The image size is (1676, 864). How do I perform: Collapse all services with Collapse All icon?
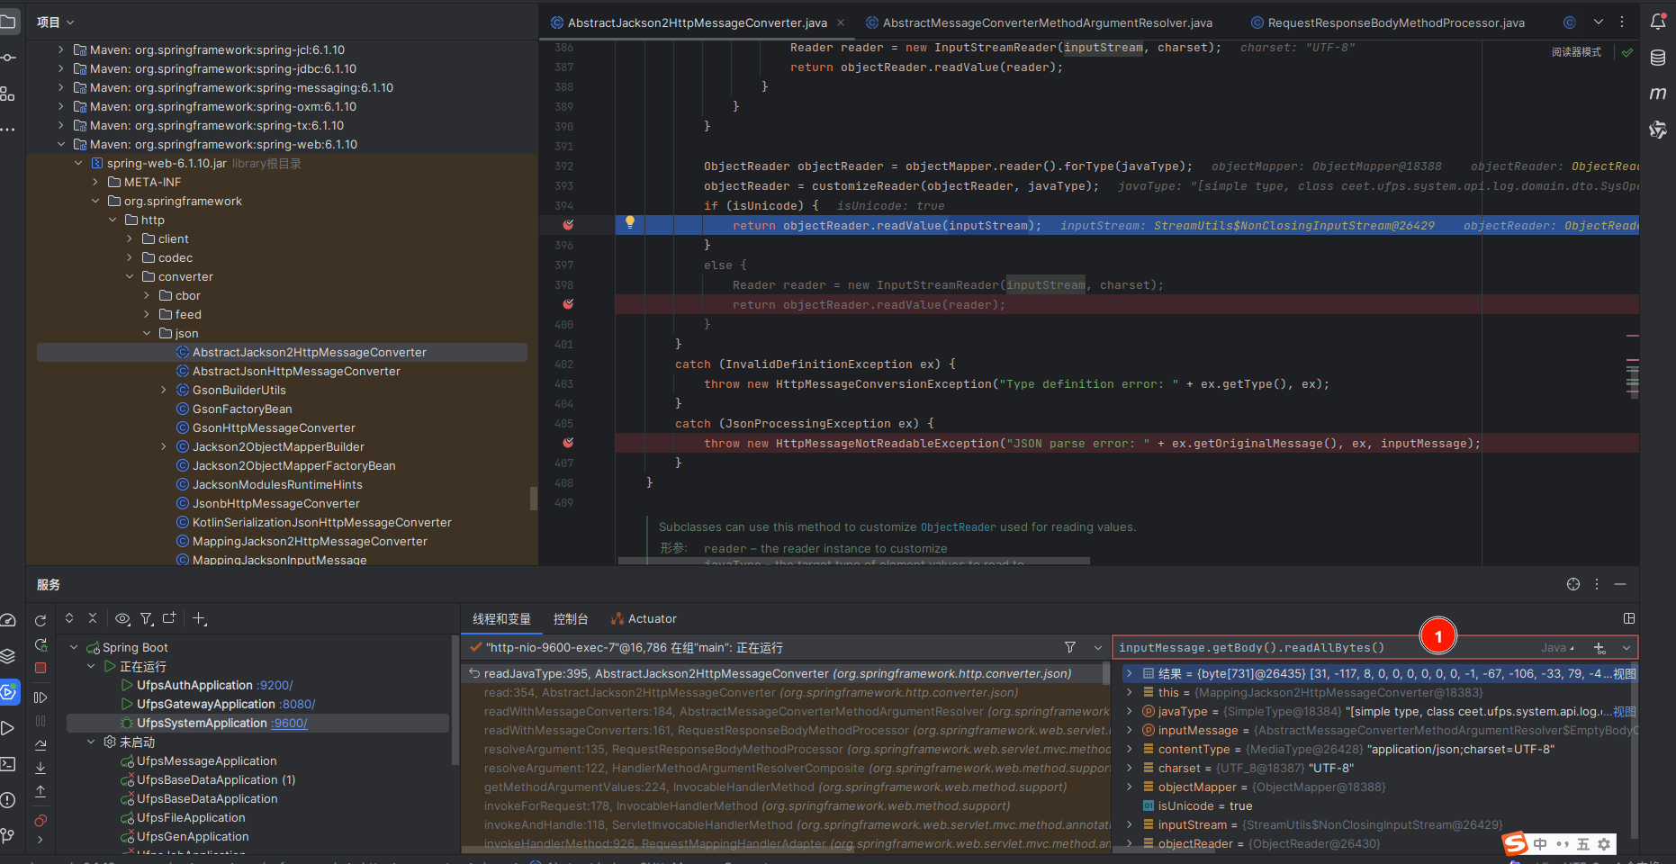[x=93, y=618]
